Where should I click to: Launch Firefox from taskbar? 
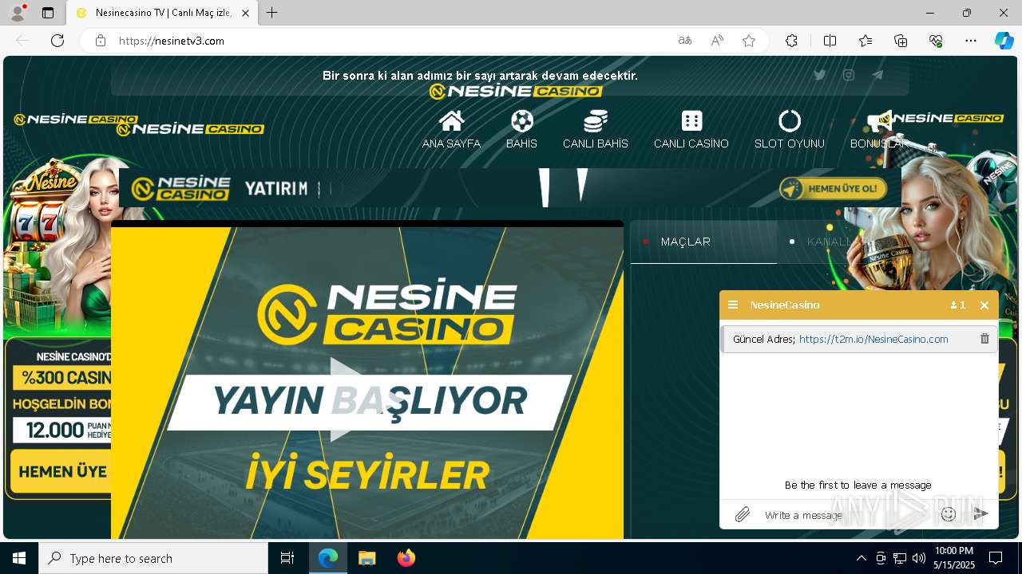tap(406, 558)
